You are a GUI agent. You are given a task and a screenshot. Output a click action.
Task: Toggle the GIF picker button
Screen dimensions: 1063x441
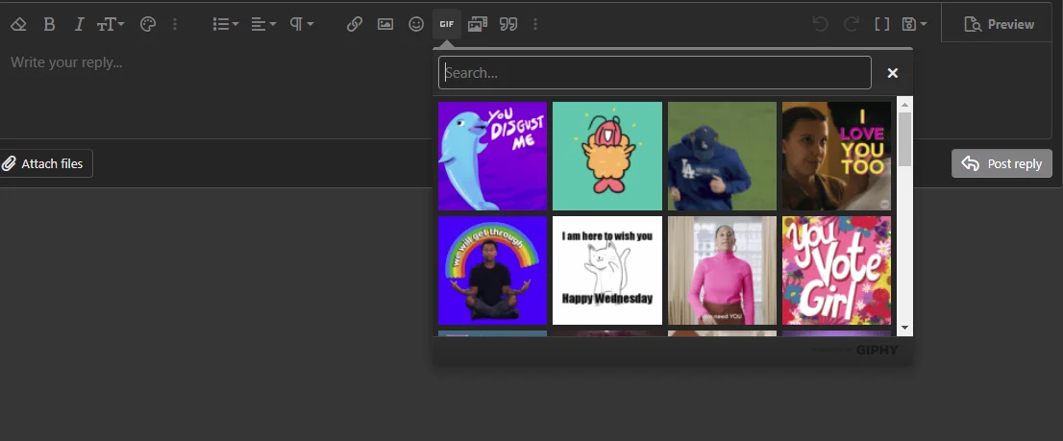coord(447,24)
